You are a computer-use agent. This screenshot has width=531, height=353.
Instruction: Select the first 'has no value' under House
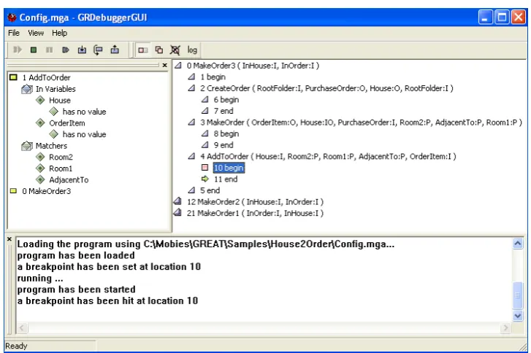tap(84, 112)
